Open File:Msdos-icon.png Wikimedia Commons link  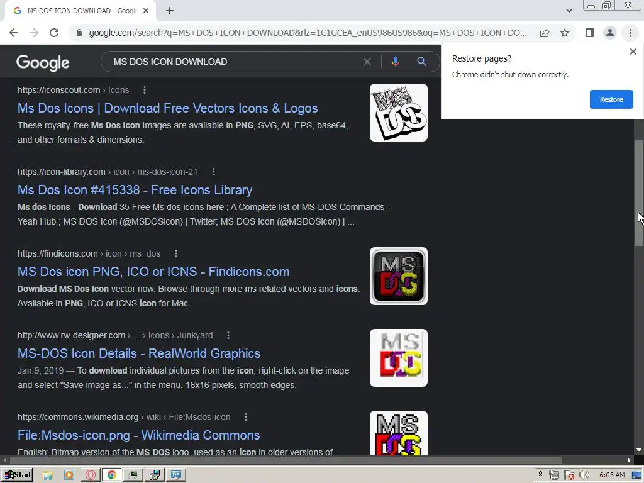139,435
